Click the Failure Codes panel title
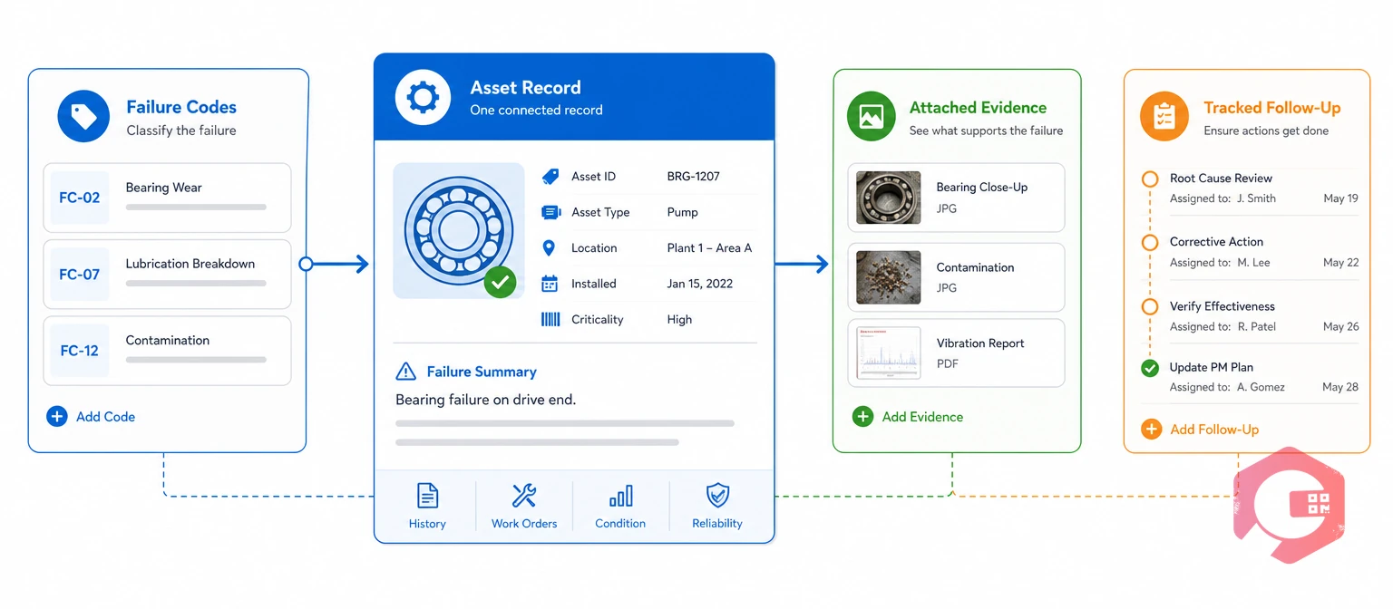The height and width of the screenshot is (609, 1393). click(x=181, y=107)
